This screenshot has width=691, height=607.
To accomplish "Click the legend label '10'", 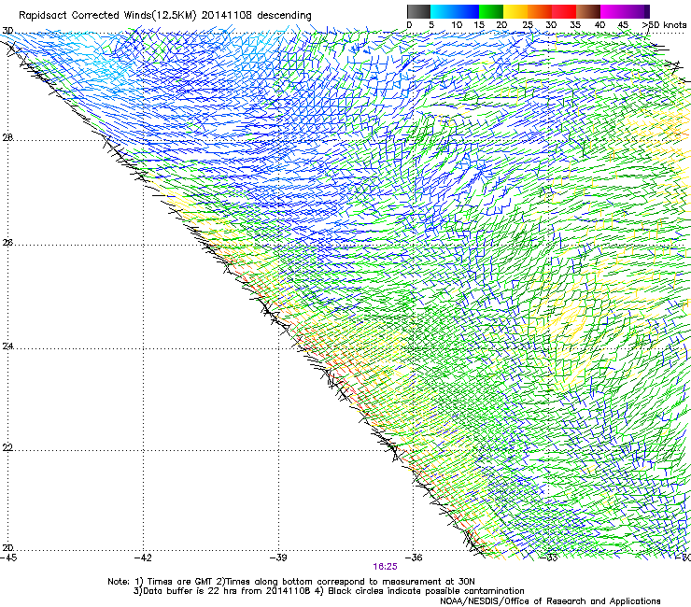I will coord(457,25).
